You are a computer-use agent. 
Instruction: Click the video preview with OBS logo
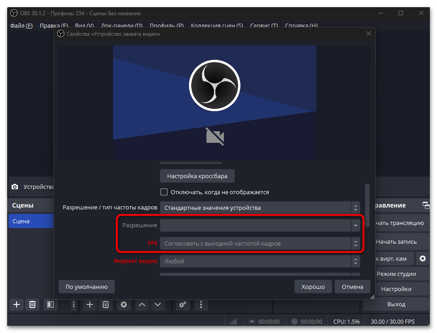pyautogui.click(x=214, y=103)
